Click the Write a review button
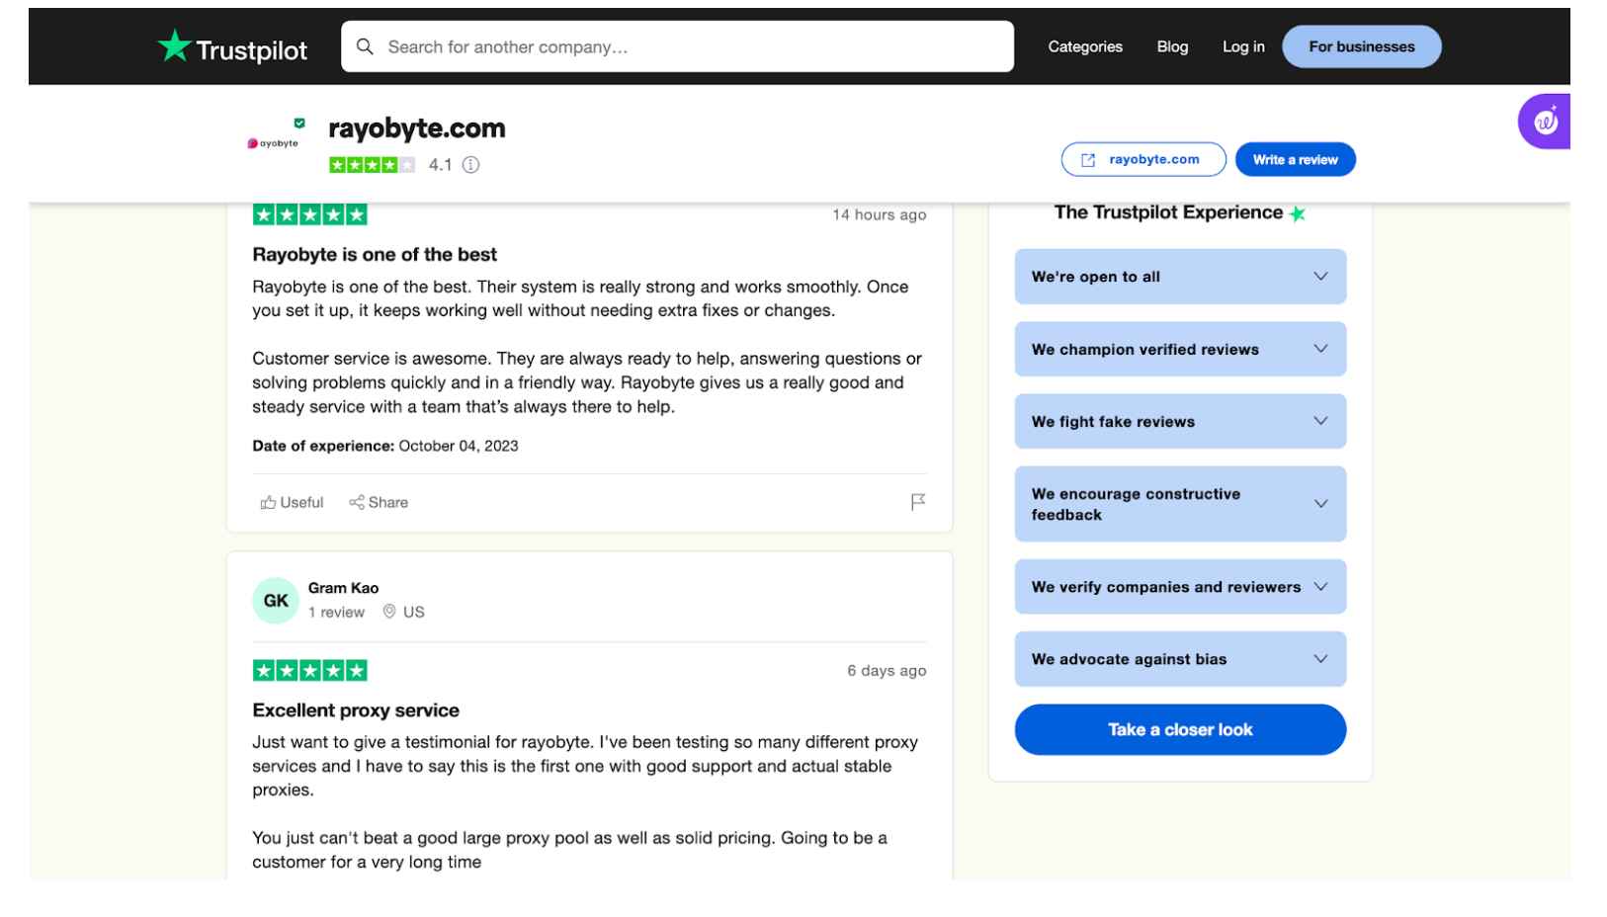 pyautogui.click(x=1295, y=160)
